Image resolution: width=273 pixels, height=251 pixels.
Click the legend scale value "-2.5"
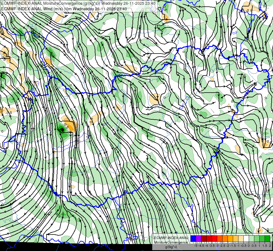tap(222, 246)
